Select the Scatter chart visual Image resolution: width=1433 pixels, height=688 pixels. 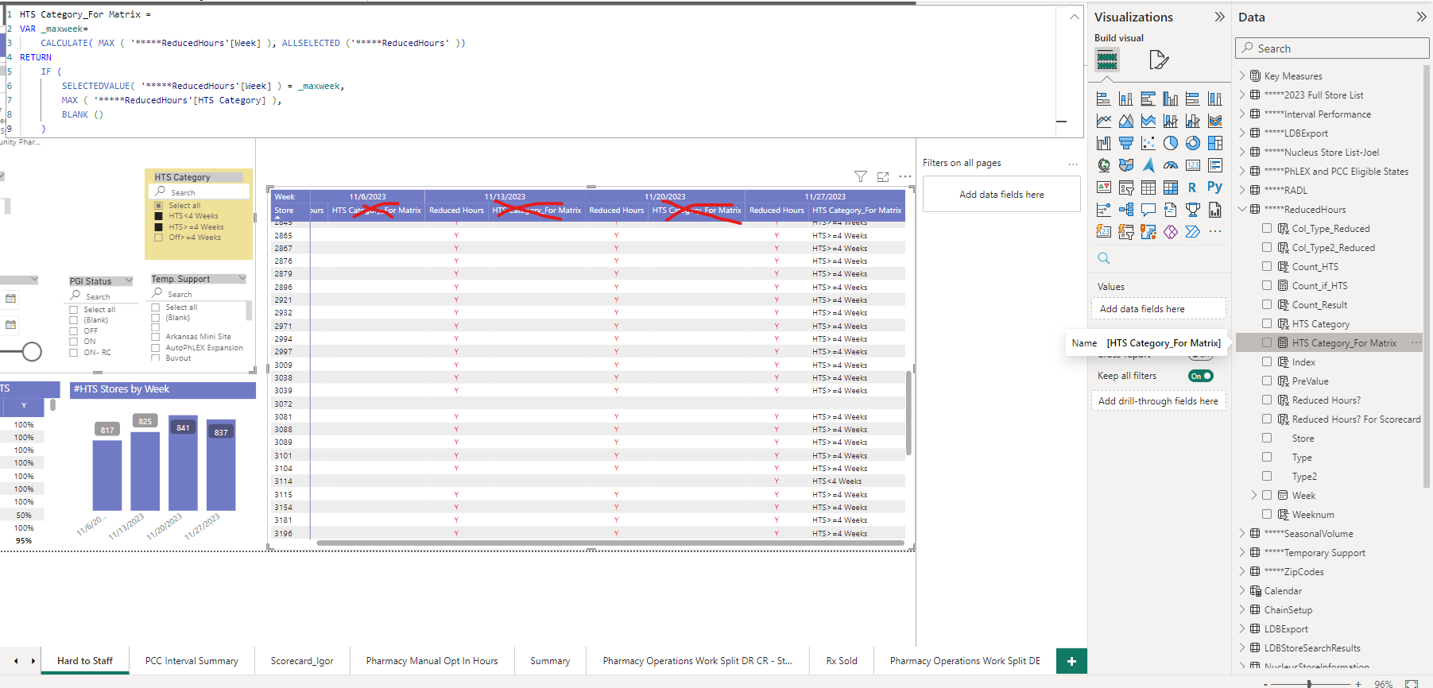1148,143
